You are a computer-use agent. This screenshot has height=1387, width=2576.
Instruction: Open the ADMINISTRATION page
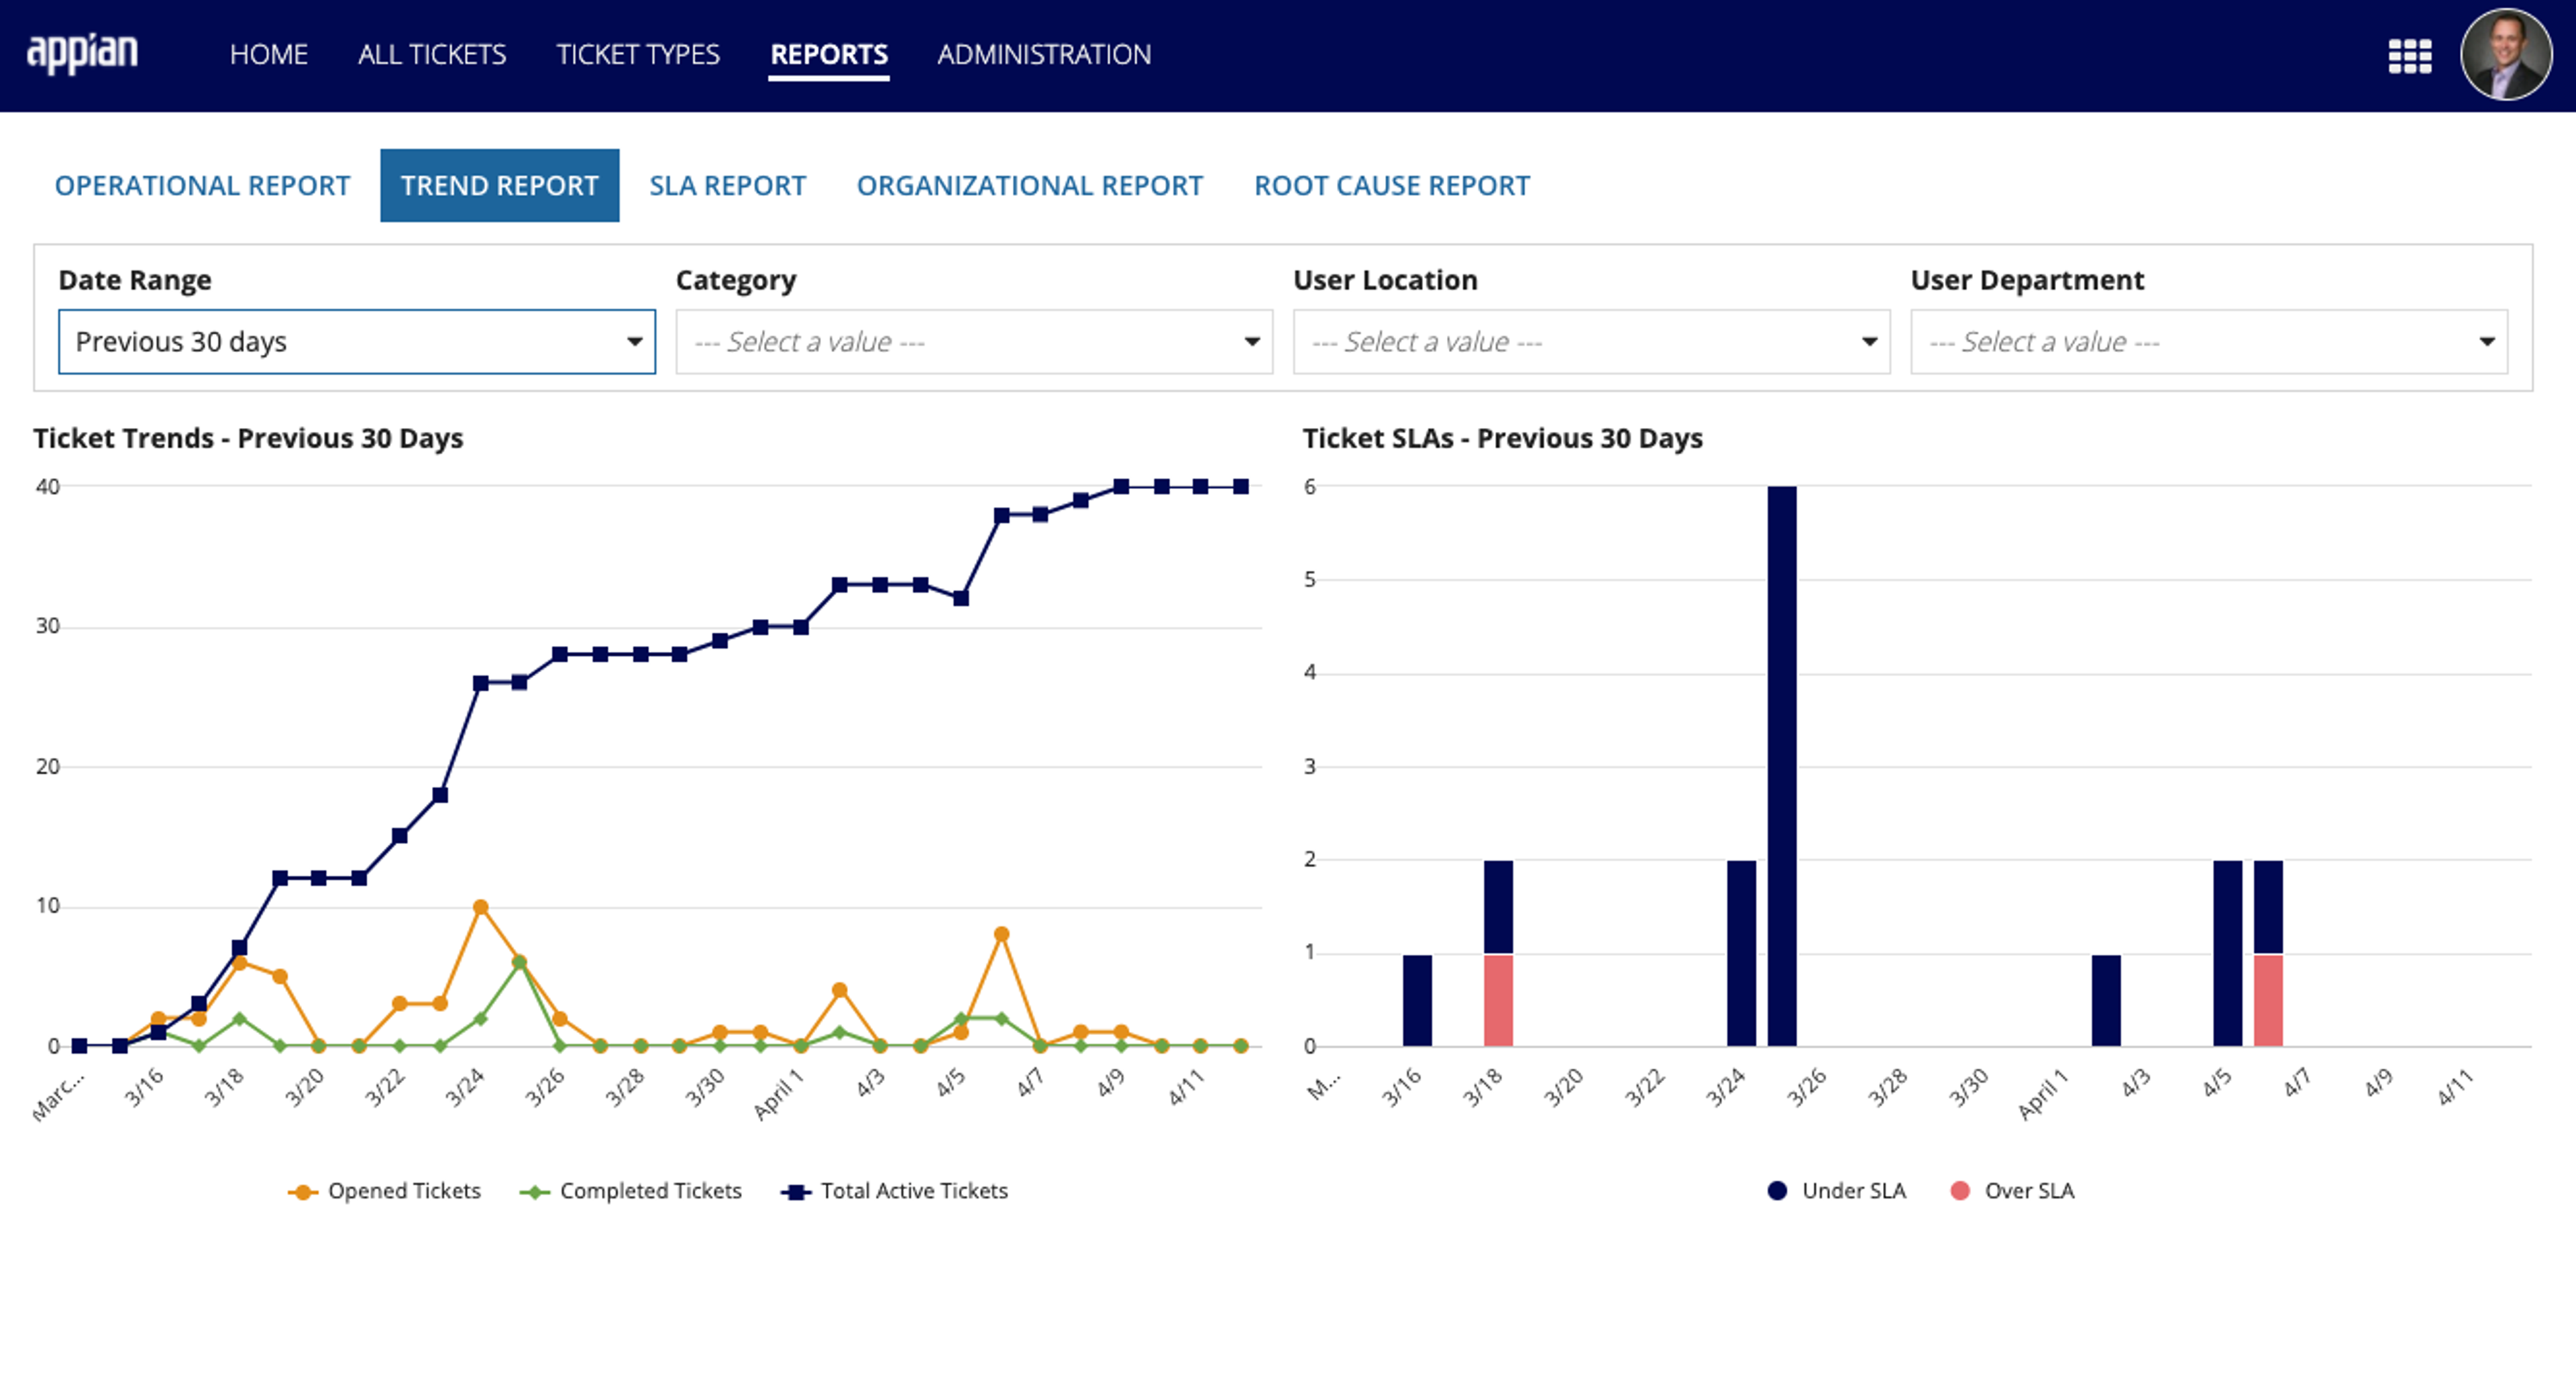[x=1044, y=54]
